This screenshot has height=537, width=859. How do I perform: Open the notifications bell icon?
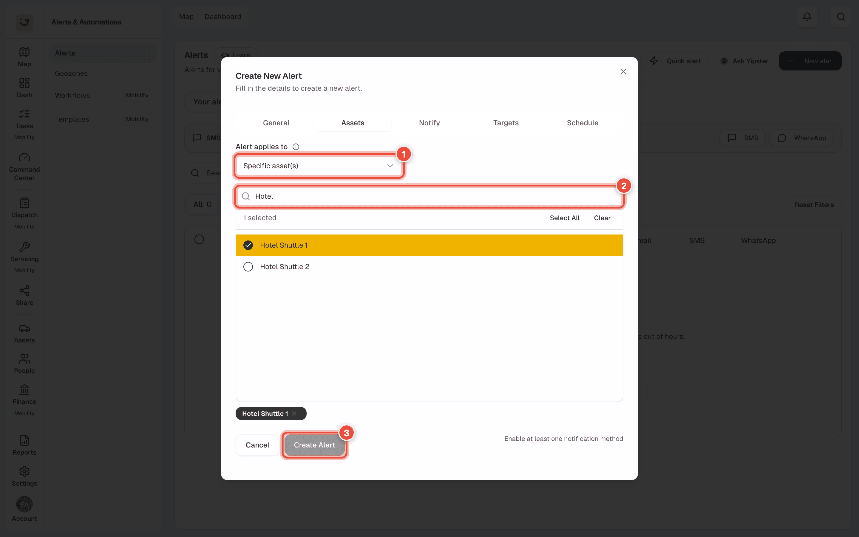pyautogui.click(x=807, y=17)
